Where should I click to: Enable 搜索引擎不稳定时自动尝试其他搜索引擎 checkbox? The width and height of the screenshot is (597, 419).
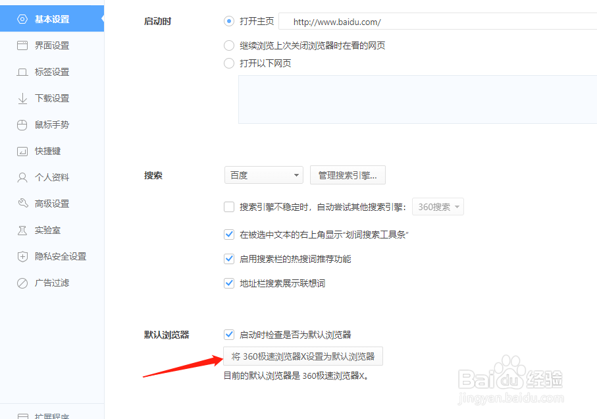(x=229, y=207)
